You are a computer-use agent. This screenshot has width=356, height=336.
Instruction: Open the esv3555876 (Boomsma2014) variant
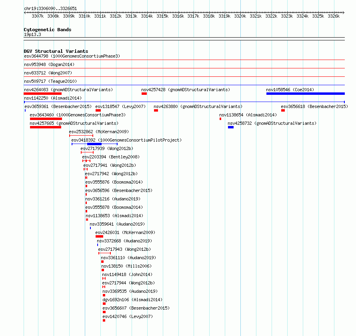tap(114, 182)
